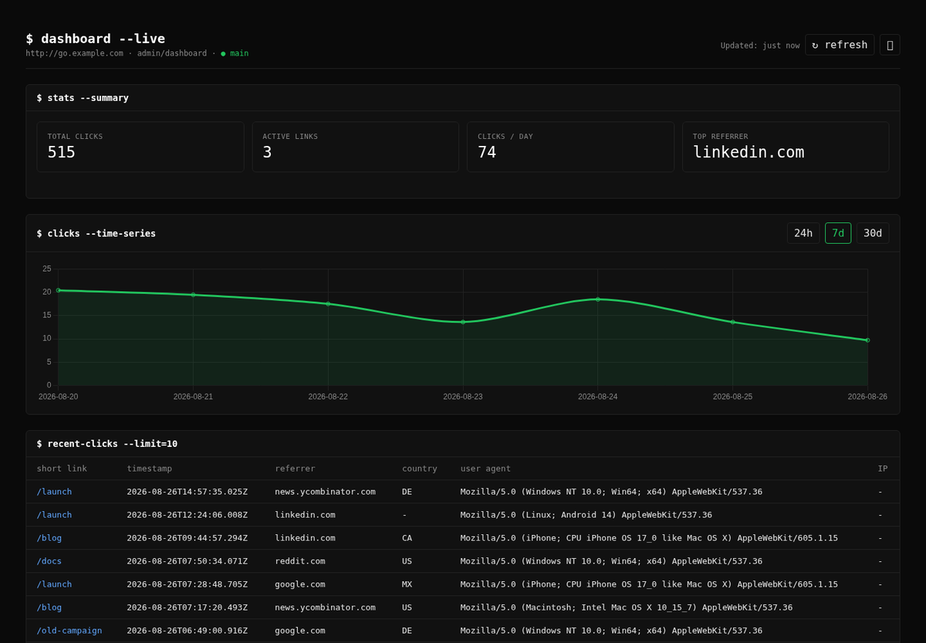This screenshot has width=926, height=643.
Task: Click the timestamp column header
Action: [x=150, y=469]
